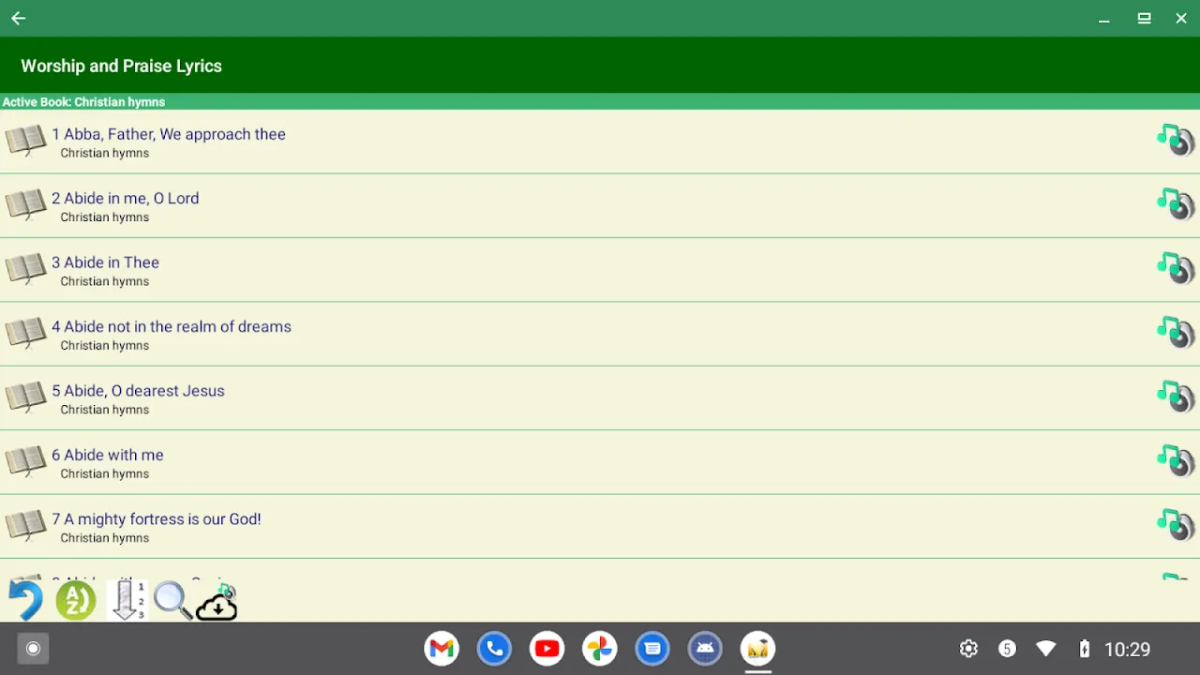Click the blue undo arrow in bottom toolbar
The width and height of the screenshot is (1200, 675).
pos(25,600)
